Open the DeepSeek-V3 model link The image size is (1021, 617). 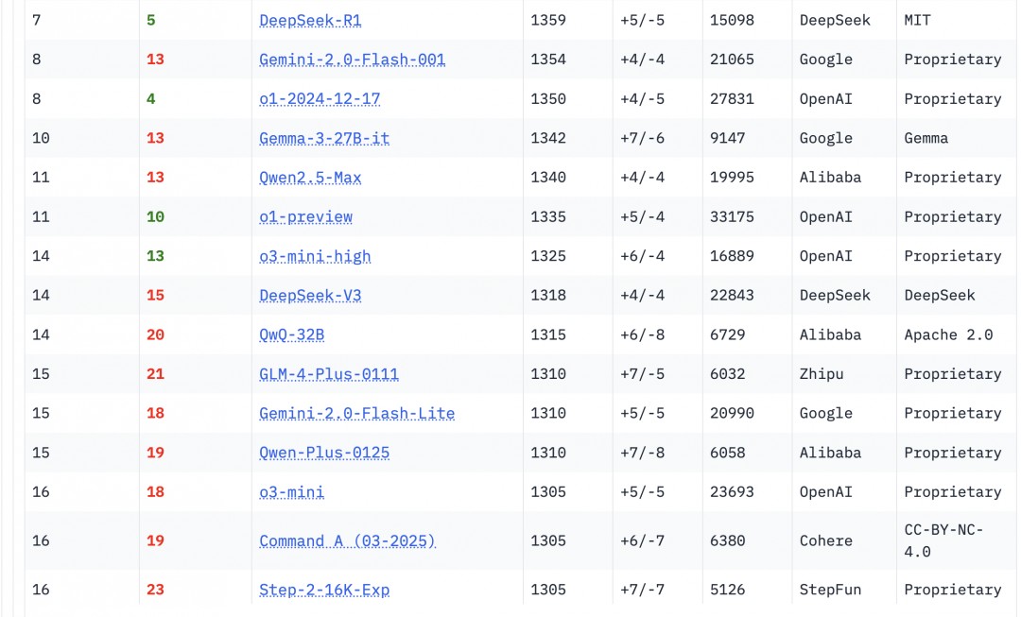(x=310, y=296)
